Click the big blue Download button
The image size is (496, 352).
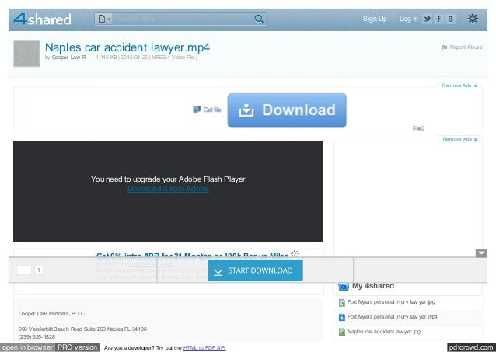point(287,110)
